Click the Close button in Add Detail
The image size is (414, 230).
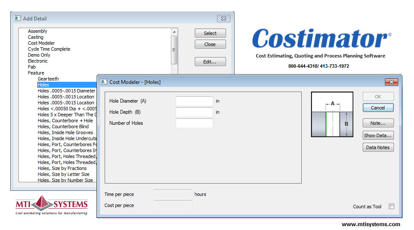pyautogui.click(x=210, y=44)
